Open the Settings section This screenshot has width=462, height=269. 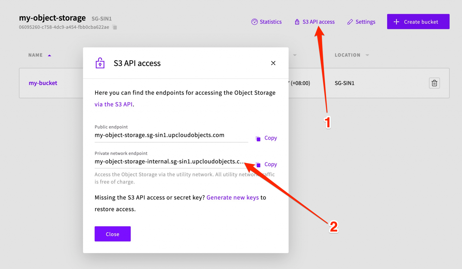point(365,22)
